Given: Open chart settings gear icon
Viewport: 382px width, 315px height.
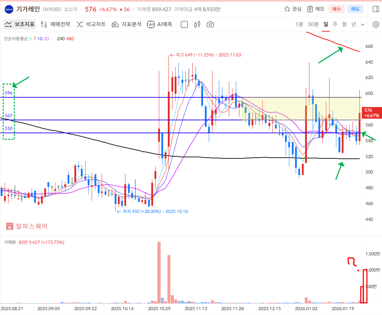Looking at the screenshot, I should [376, 24].
